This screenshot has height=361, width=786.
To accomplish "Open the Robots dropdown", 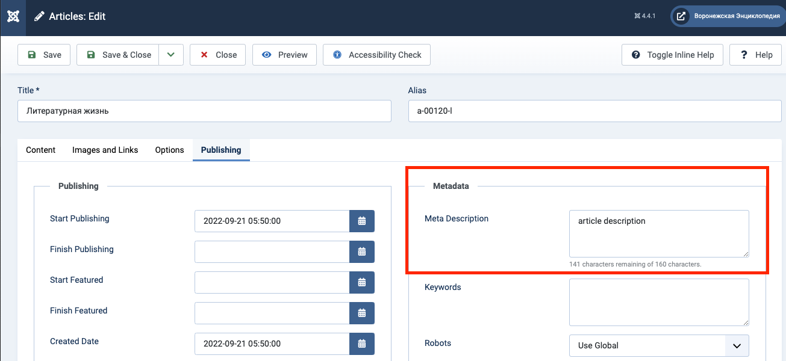I will pyautogui.click(x=659, y=345).
